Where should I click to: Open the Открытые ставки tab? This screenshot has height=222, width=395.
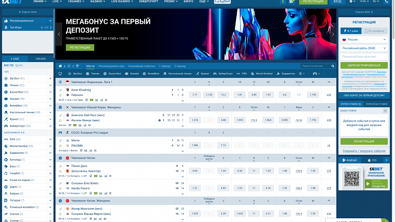click(x=376, y=104)
